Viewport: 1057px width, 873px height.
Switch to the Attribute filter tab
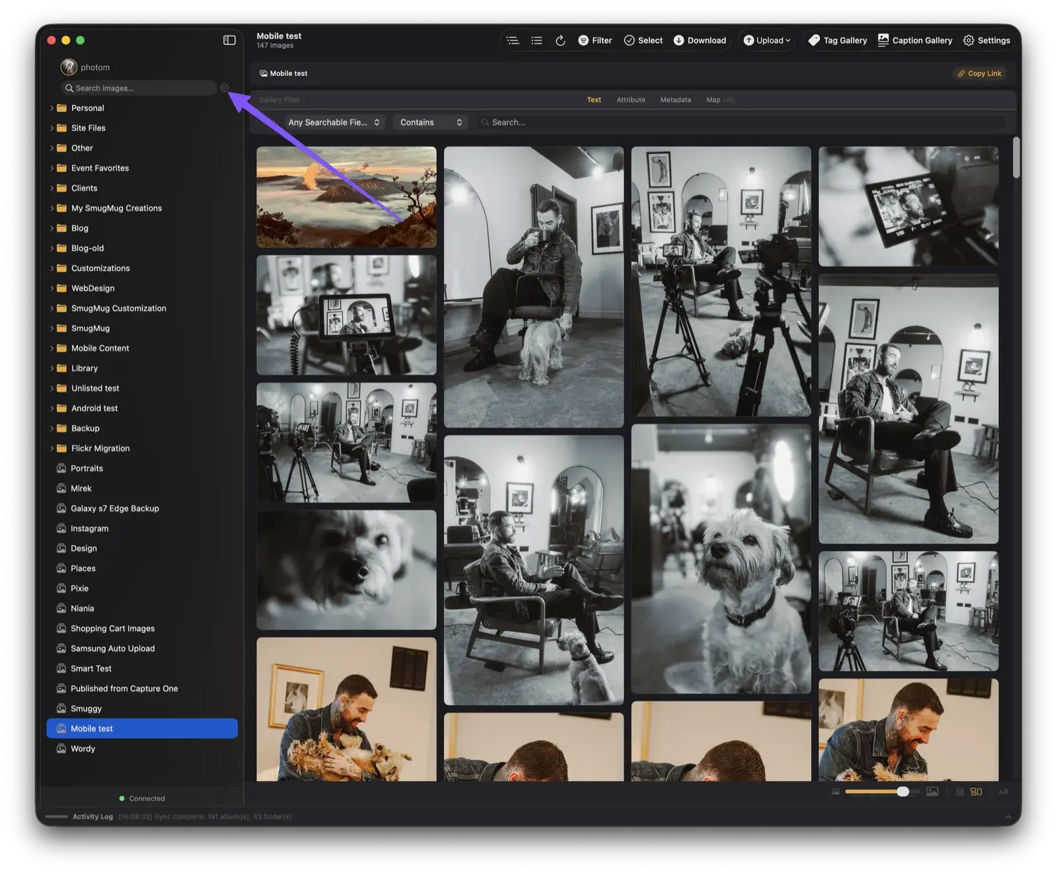pyautogui.click(x=630, y=100)
